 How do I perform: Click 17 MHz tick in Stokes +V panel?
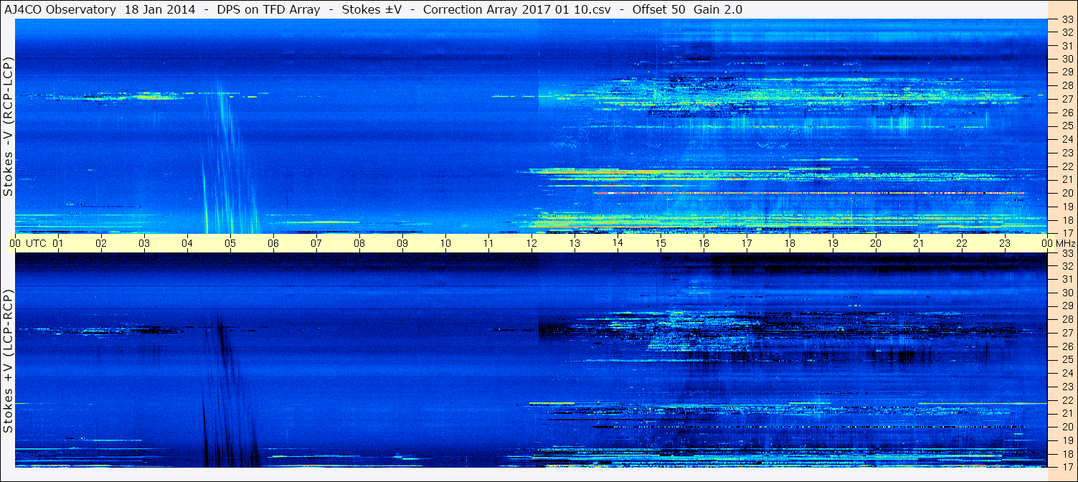click(1067, 466)
